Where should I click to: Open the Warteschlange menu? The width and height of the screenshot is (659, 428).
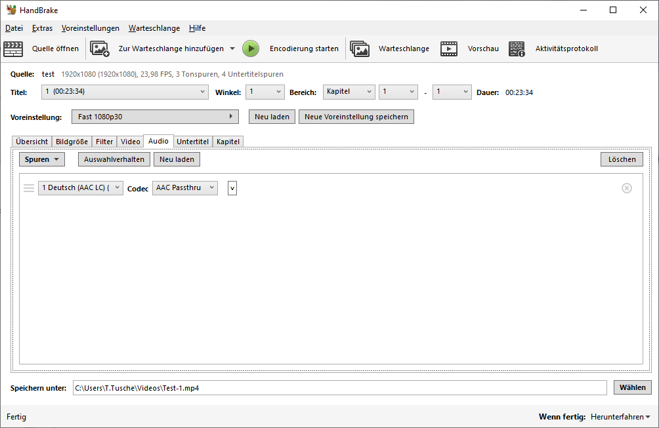pyautogui.click(x=154, y=28)
